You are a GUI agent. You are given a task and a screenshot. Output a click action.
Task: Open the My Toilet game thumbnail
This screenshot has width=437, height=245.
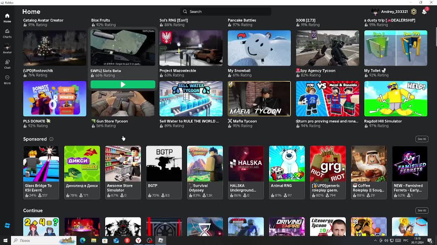396,48
